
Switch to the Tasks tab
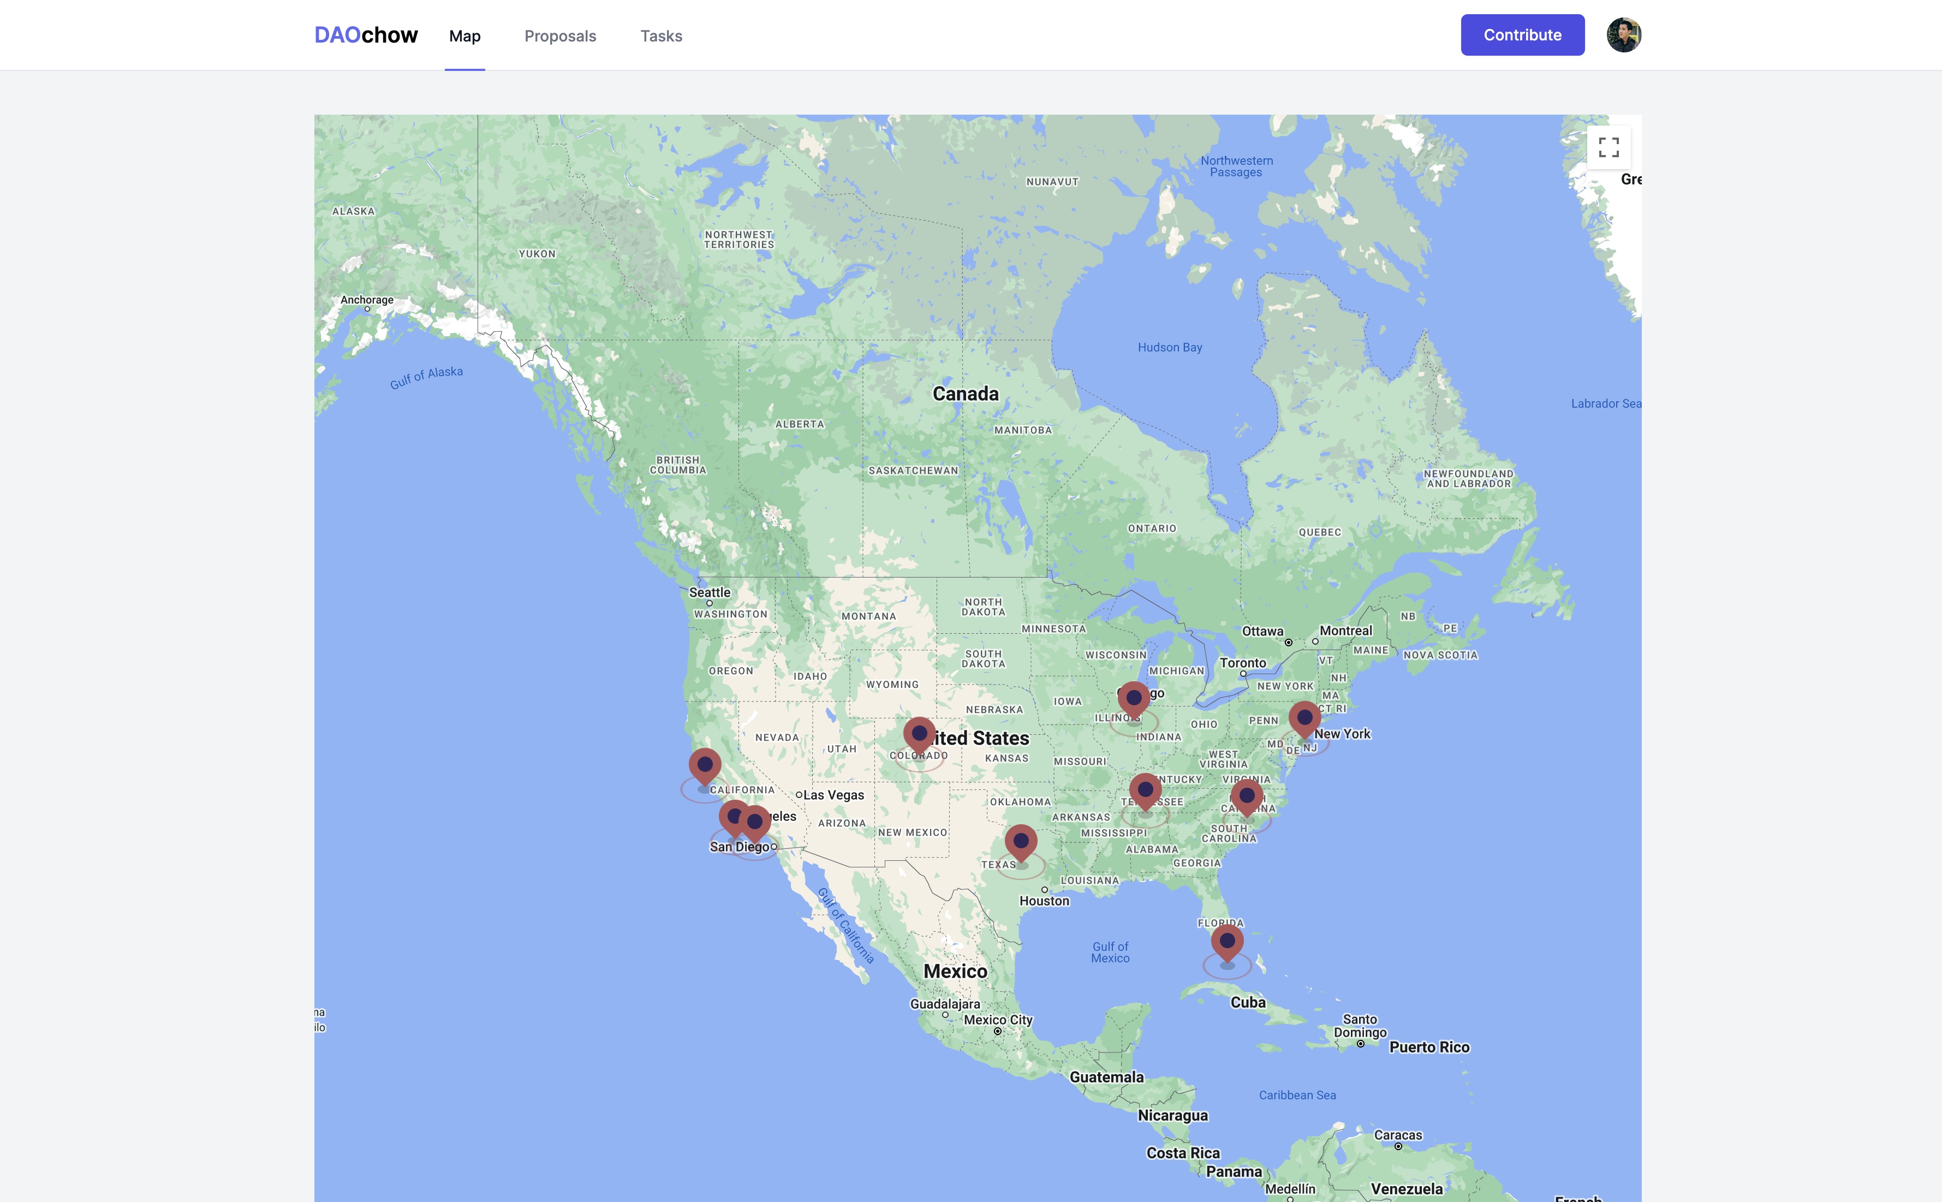pyautogui.click(x=660, y=36)
